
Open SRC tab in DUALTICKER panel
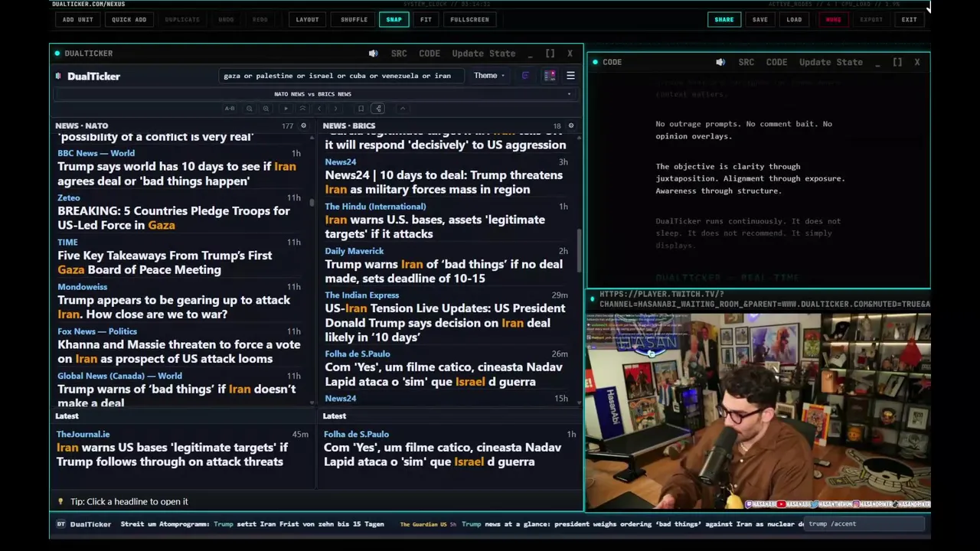(x=399, y=54)
